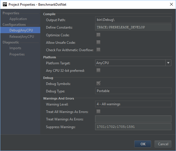Edit the Output Path field
Image resolution: width=176 pixels, height=151 pixels.
click(133, 20)
